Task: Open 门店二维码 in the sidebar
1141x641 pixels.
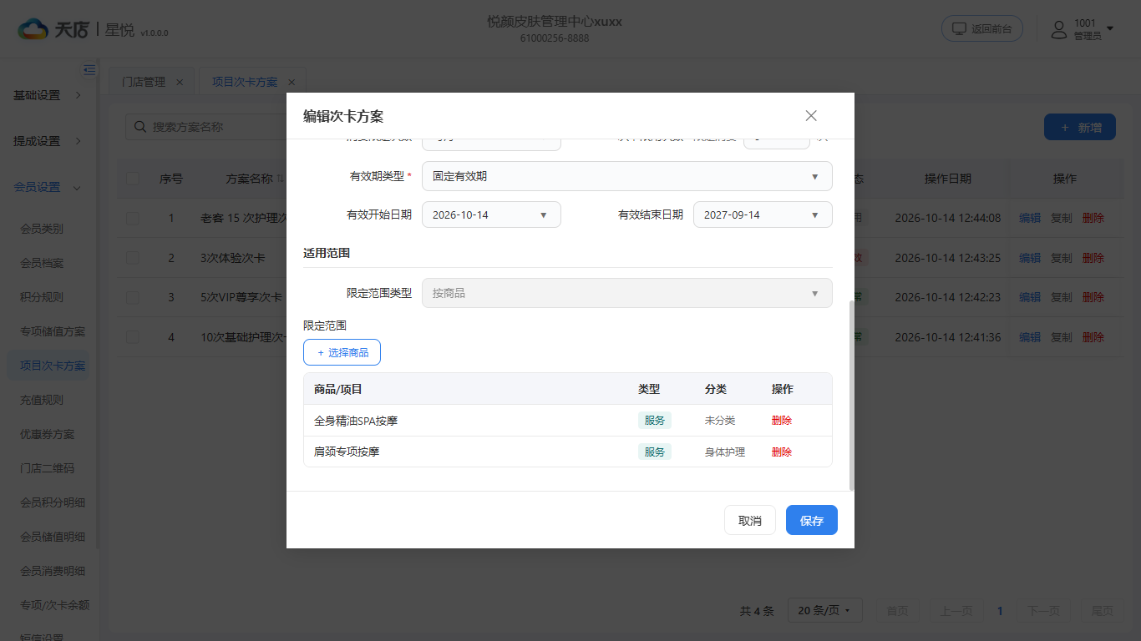Action: 48,468
